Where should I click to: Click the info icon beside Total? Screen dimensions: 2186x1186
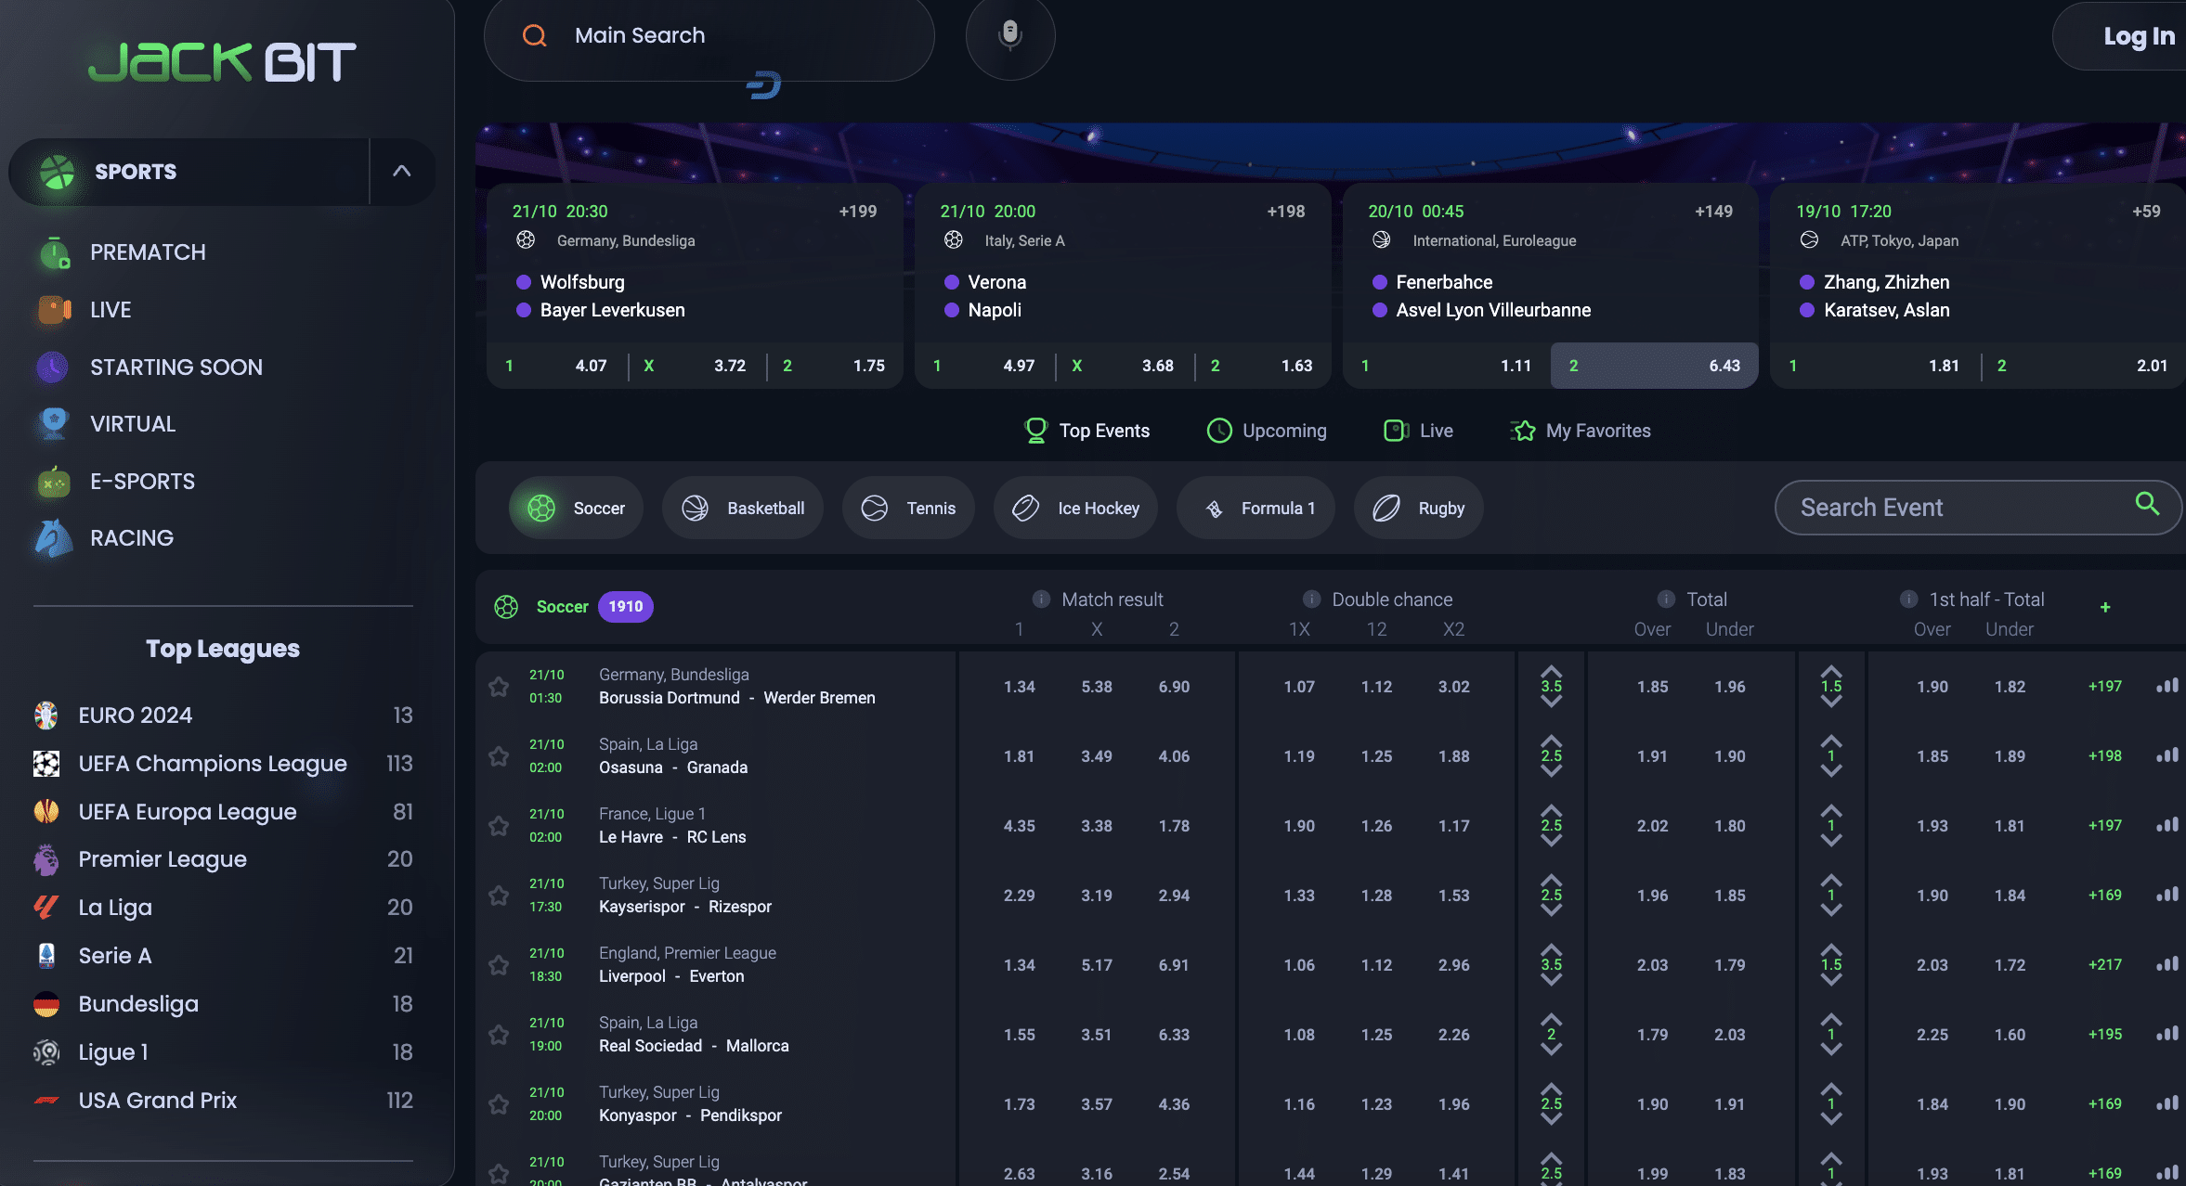tap(1666, 599)
